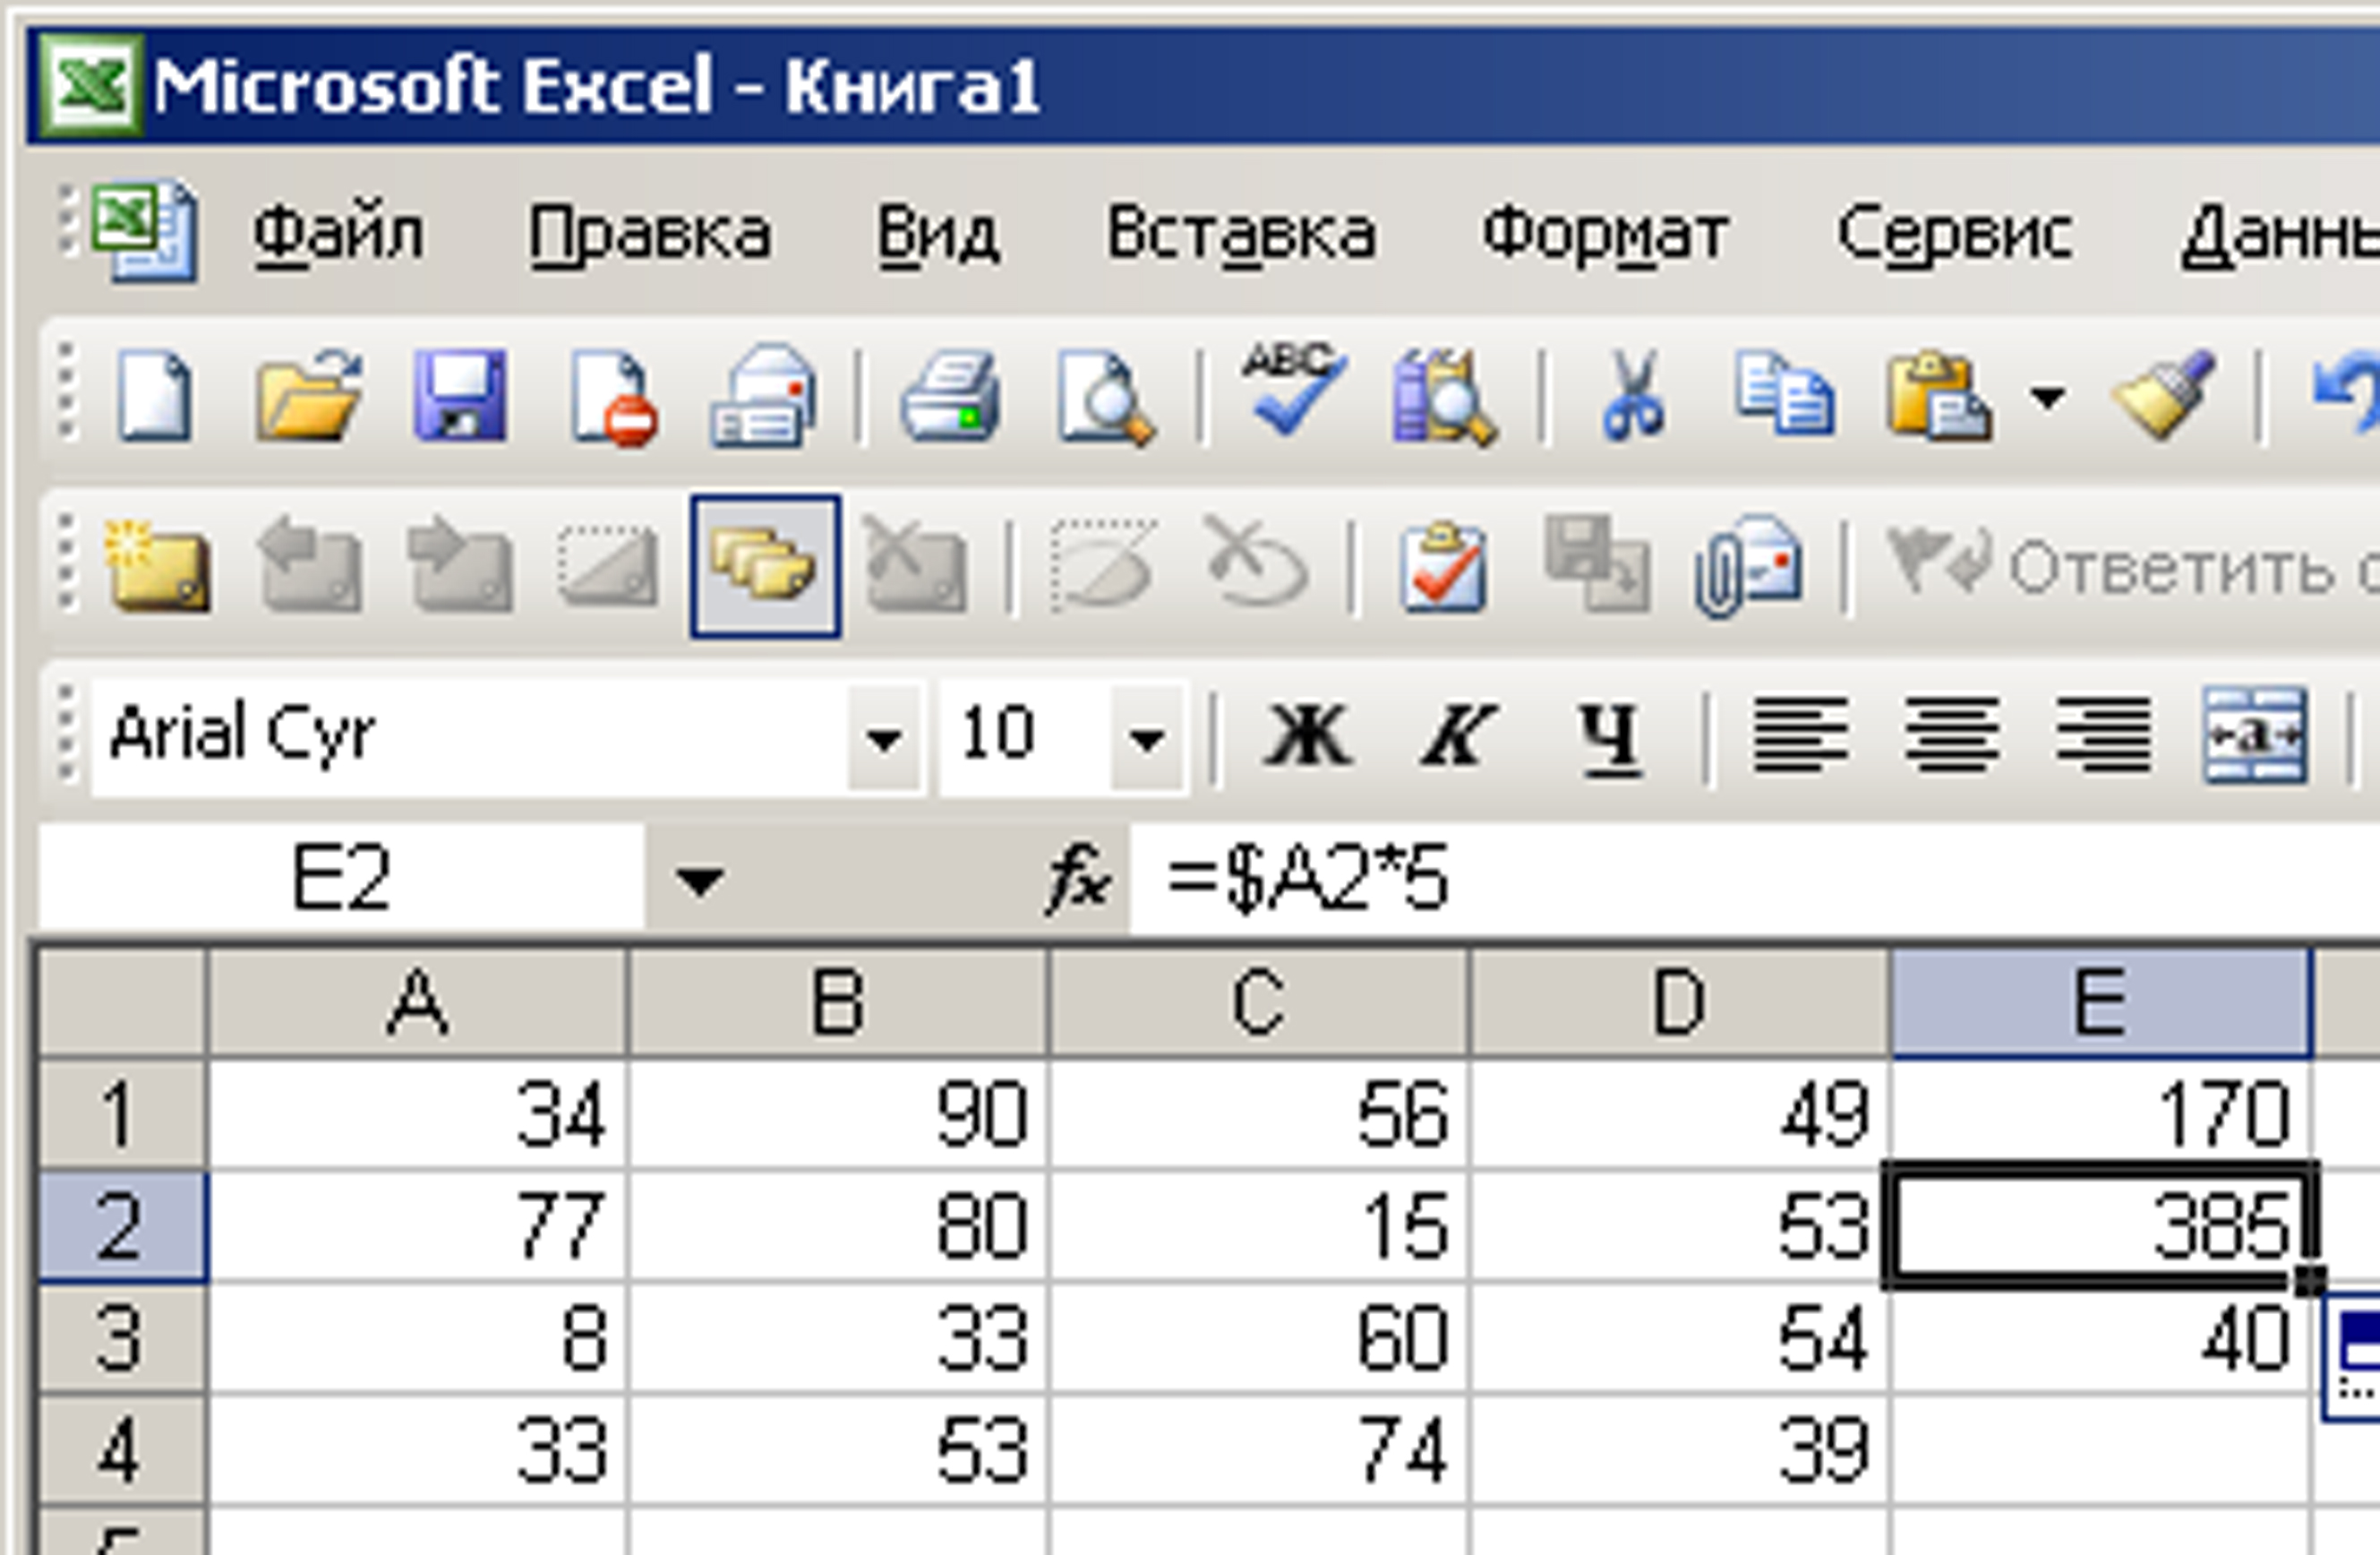The height and width of the screenshot is (1555, 2380).
Task: Click cell A1 containing 34
Action: coord(418,1113)
